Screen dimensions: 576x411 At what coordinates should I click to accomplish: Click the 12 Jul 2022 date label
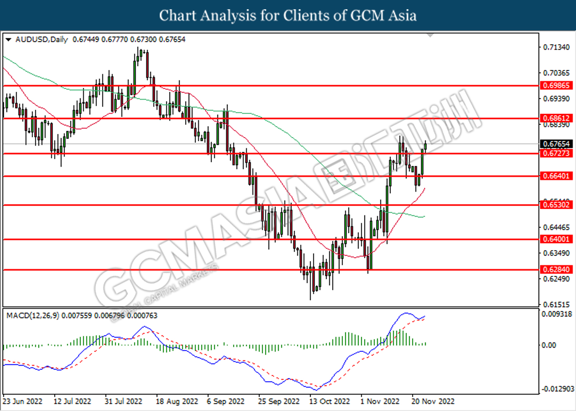click(x=72, y=401)
